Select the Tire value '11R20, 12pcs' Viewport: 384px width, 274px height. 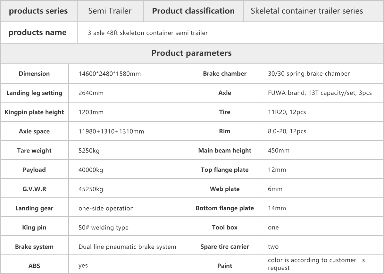coord(287,112)
